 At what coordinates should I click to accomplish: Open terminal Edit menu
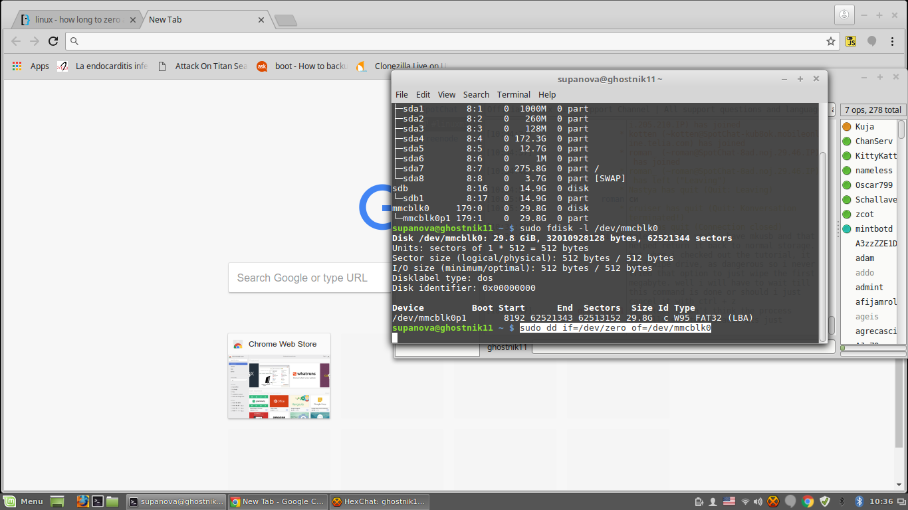tap(423, 94)
